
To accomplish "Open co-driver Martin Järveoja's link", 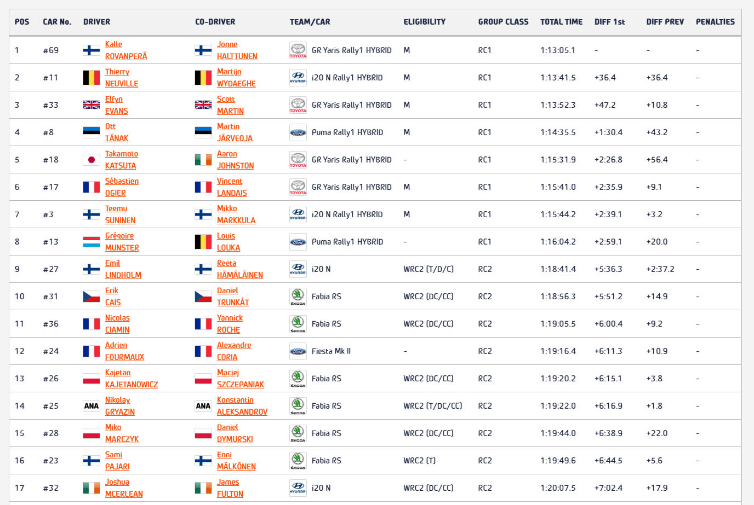I will (235, 132).
